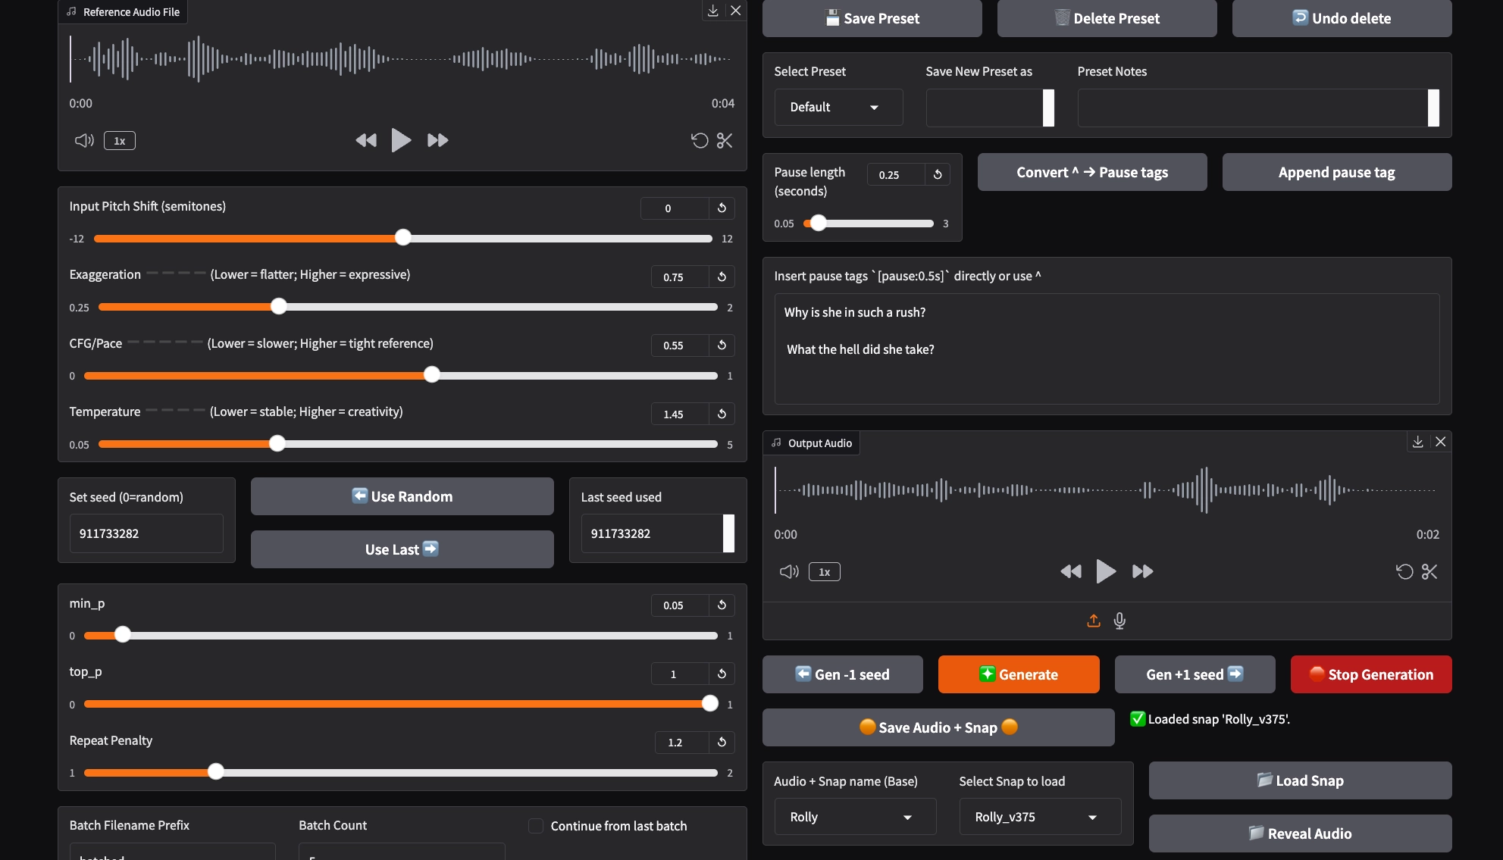
Task: Mute the reference audio volume icon
Action: tap(84, 140)
